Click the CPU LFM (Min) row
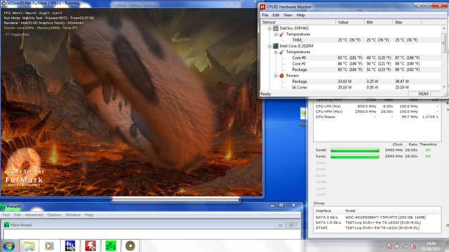Screen dimensions: 449x252 (377, 106)
